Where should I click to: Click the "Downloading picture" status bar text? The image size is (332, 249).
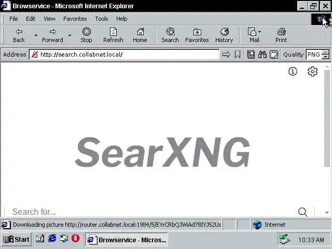coord(117,225)
